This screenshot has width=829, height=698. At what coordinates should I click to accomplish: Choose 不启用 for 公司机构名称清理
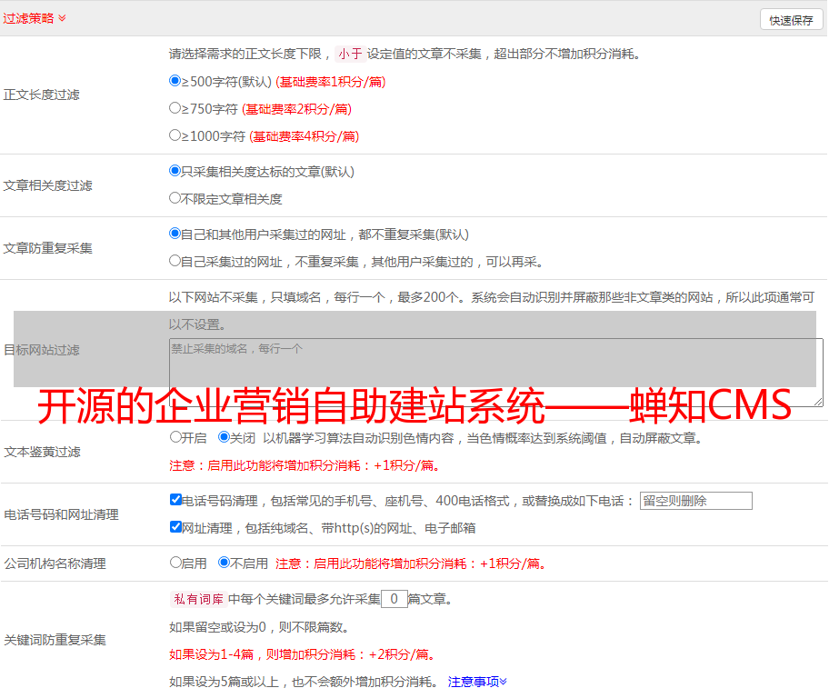click(224, 563)
